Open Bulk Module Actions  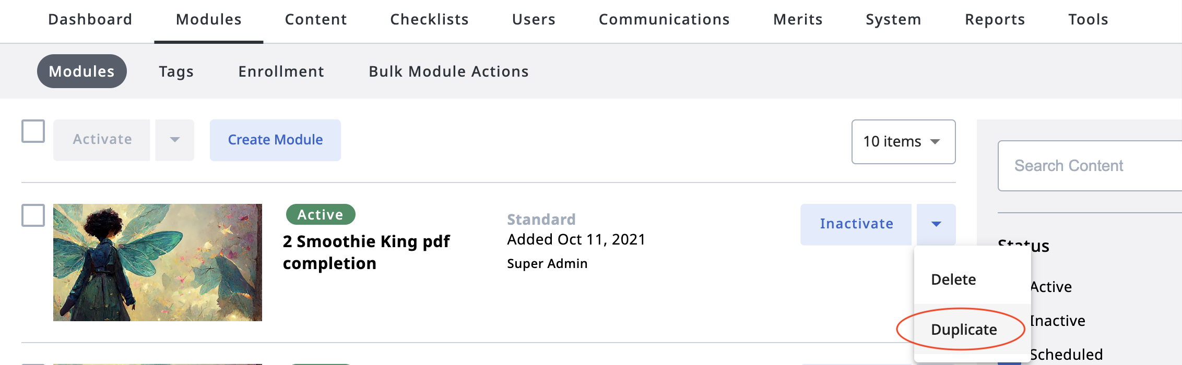[x=448, y=71]
